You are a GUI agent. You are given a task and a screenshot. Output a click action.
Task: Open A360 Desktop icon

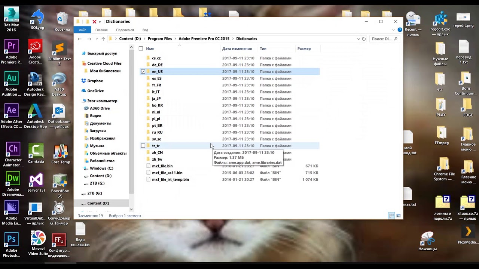pos(59,84)
